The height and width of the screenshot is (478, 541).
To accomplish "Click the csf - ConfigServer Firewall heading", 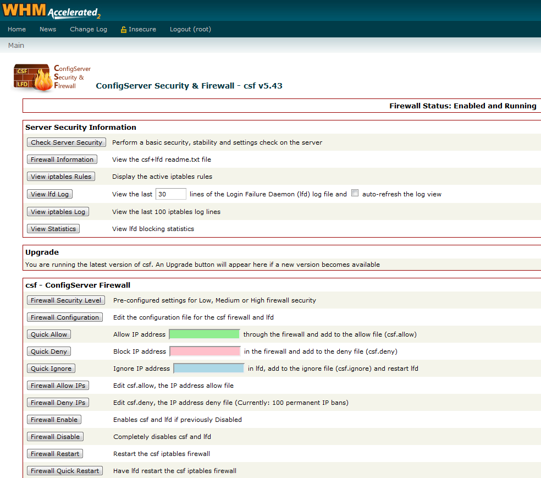I will [x=78, y=285].
